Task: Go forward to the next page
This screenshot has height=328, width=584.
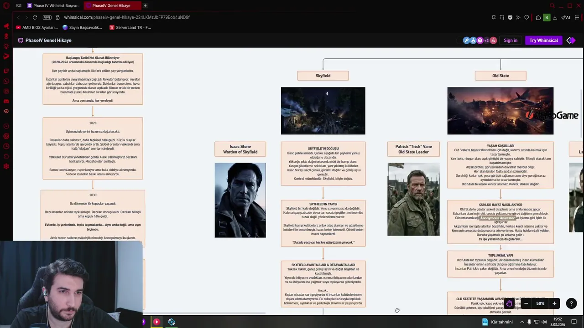Action: coord(26,17)
